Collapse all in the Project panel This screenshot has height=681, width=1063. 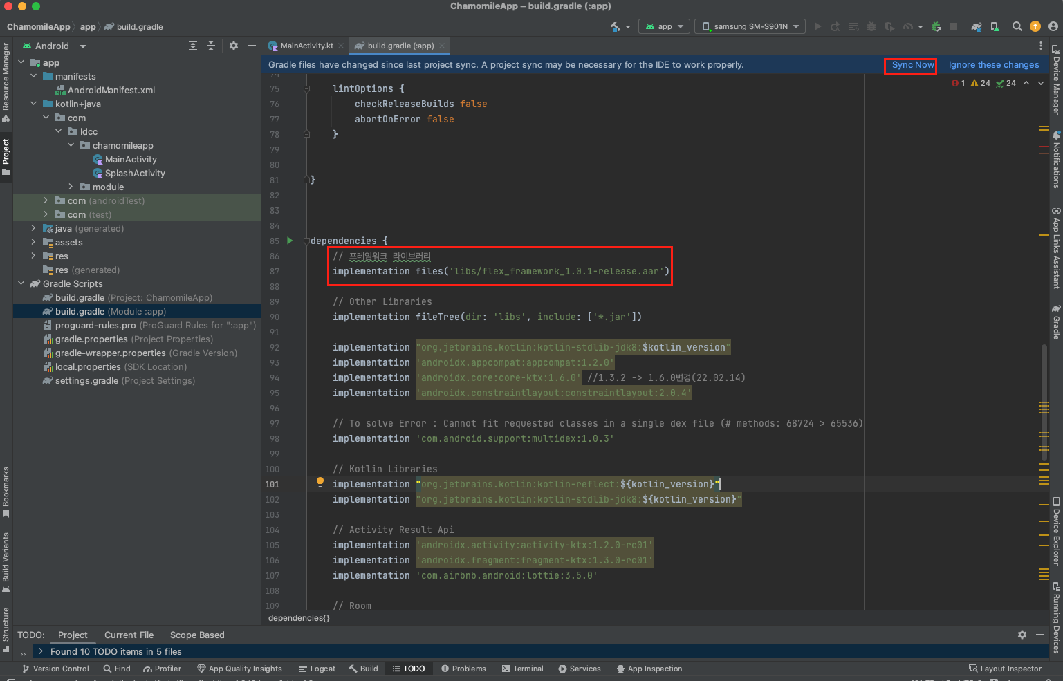pos(211,46)
